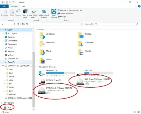The width and height of the screenshot is (141, 114).
Task: Collapse the ribbon with the chevron
Action: click(x=136, y=6)
